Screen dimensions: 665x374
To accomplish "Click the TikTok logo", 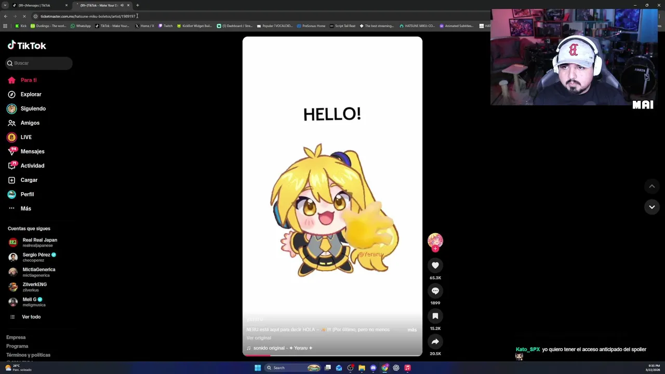I will pos(26,45).
